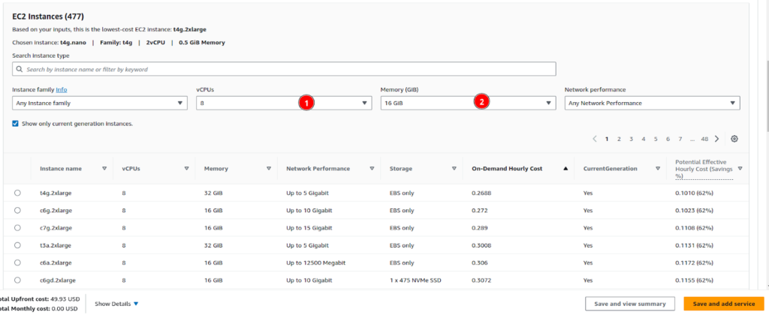The height and width of the screenshot is (315, 769).
Task: Expand Show Details at the bottom
Action: click(x=116, y=304)
